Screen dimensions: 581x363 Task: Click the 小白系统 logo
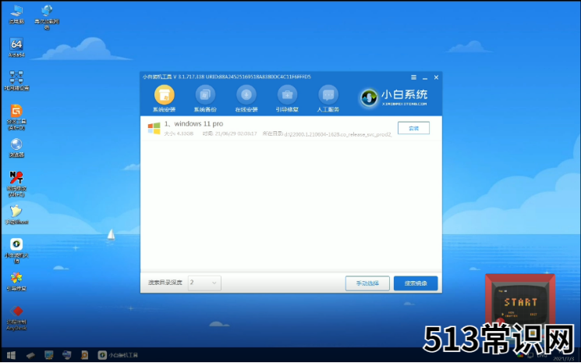coord(395,97)
